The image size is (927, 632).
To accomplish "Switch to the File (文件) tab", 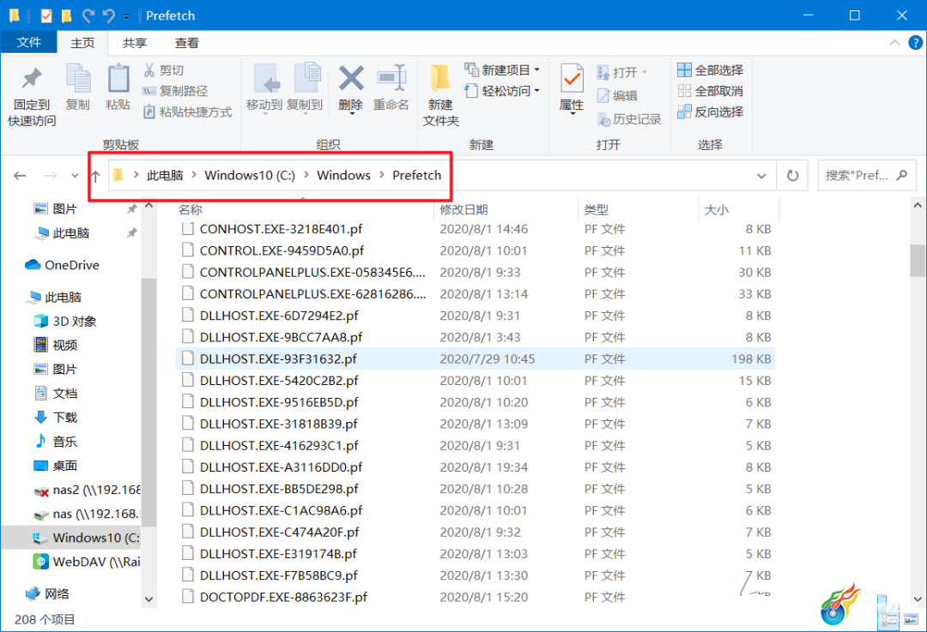I will [29, 43].
